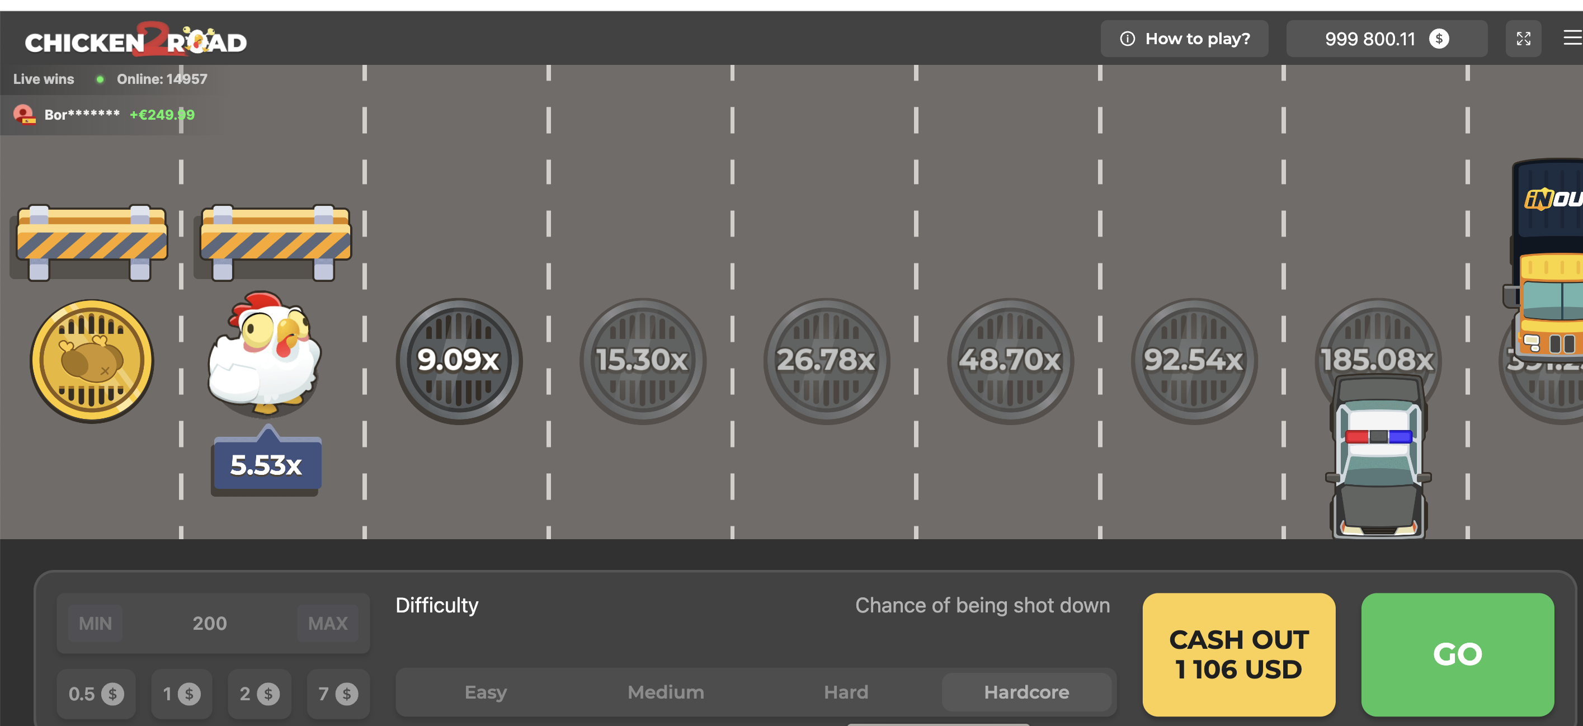1583x726 pixels.
Task: Select Easy difficulty
Action: (x=486, y=692)
